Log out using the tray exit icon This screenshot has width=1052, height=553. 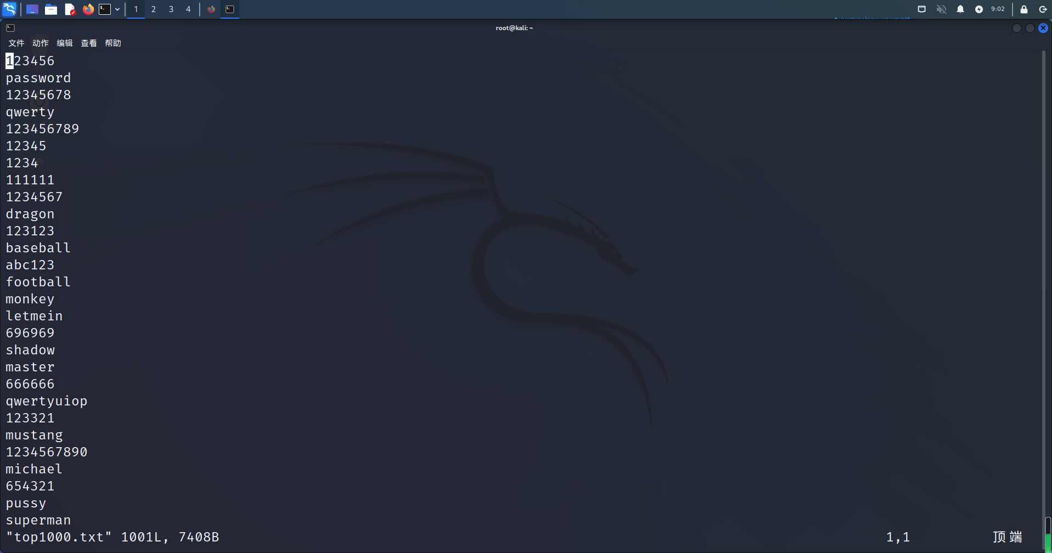[1043, 9]
